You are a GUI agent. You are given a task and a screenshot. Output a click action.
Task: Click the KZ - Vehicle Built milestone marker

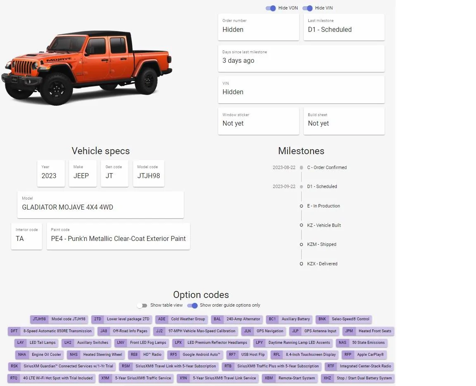click(x=302, y=225)
